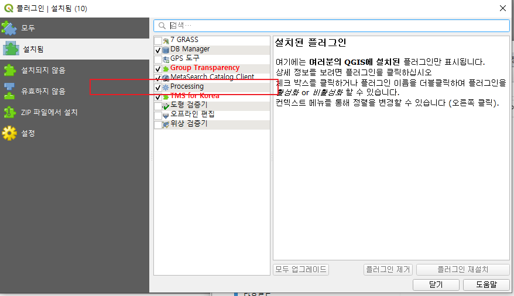Click the 7 GRASS plugin icon
Viewport: 514px width, 296px height.
(x=166, y=40)
